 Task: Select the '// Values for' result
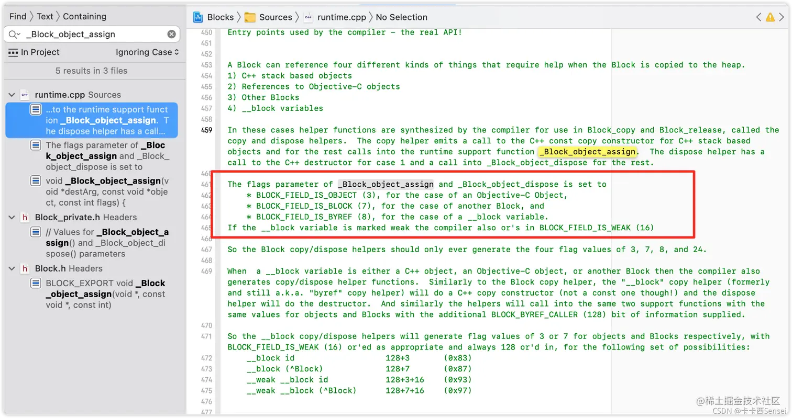click(x=92, y=243)
